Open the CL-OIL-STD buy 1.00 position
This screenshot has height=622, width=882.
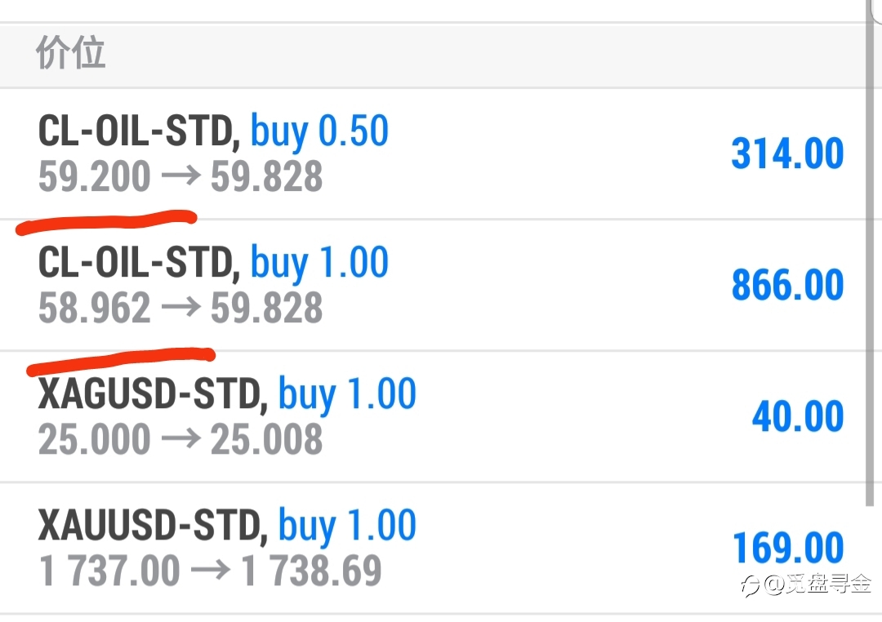click(x=433, y=285)
